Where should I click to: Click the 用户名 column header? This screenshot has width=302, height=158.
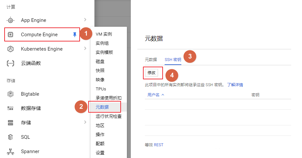153,95
